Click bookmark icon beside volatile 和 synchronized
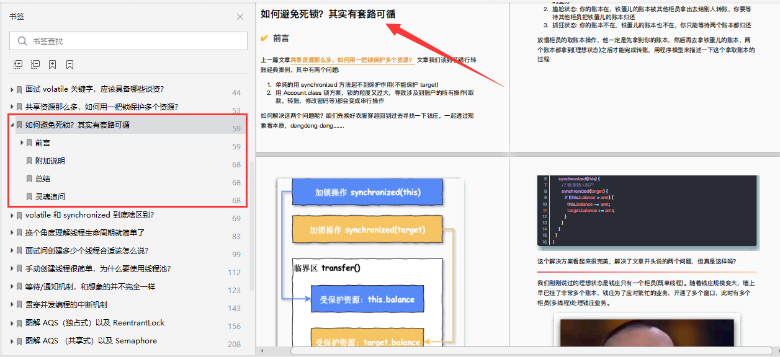 point(19,215)
